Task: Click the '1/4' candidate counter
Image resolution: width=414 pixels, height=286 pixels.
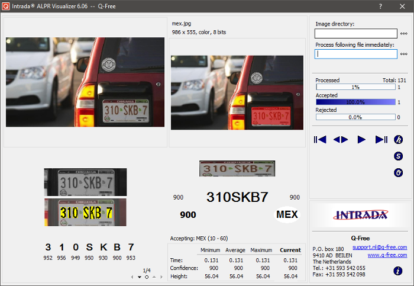Action: [x=147, y=271]
